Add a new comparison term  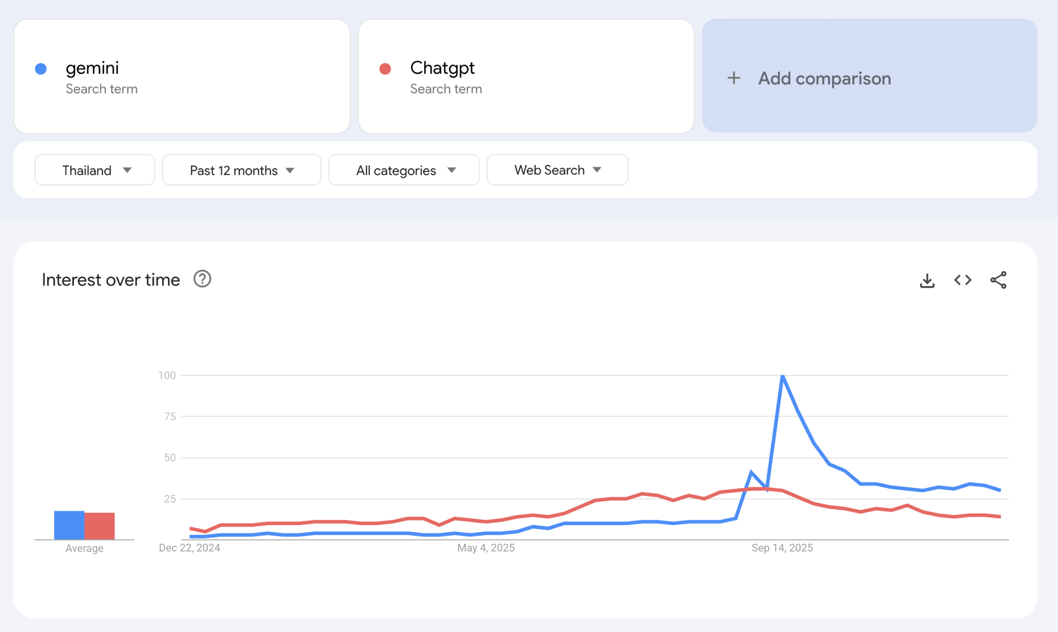(824, 78)
